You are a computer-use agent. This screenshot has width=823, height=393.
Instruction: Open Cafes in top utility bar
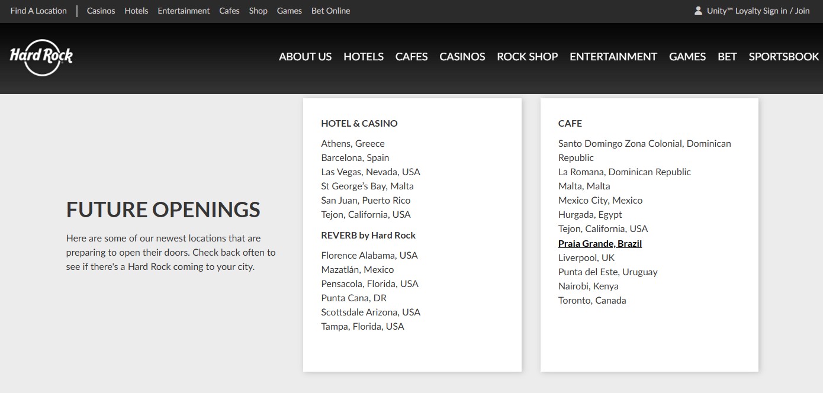tap(229, 11)
